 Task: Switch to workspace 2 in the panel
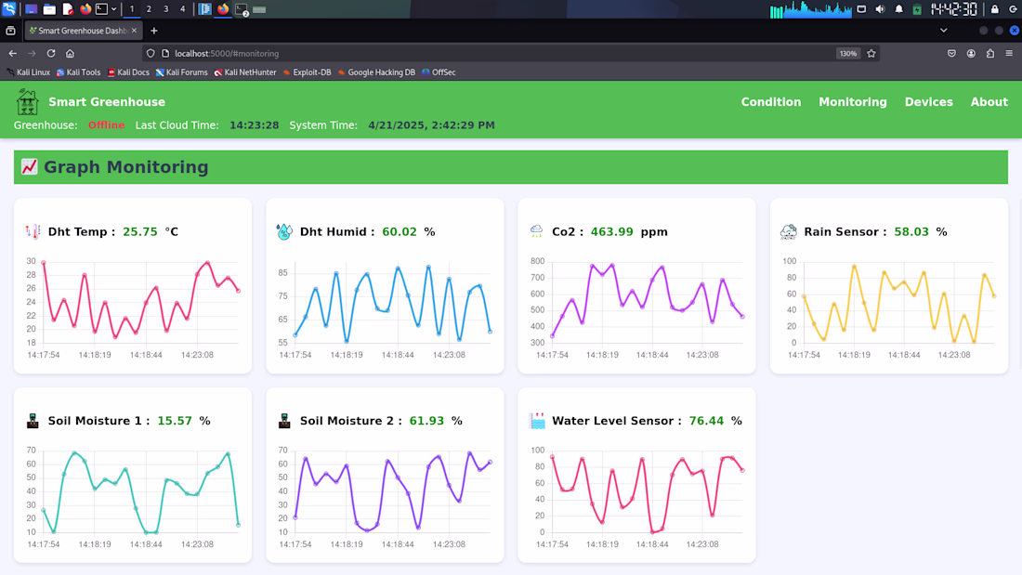(x=149, y=9)
